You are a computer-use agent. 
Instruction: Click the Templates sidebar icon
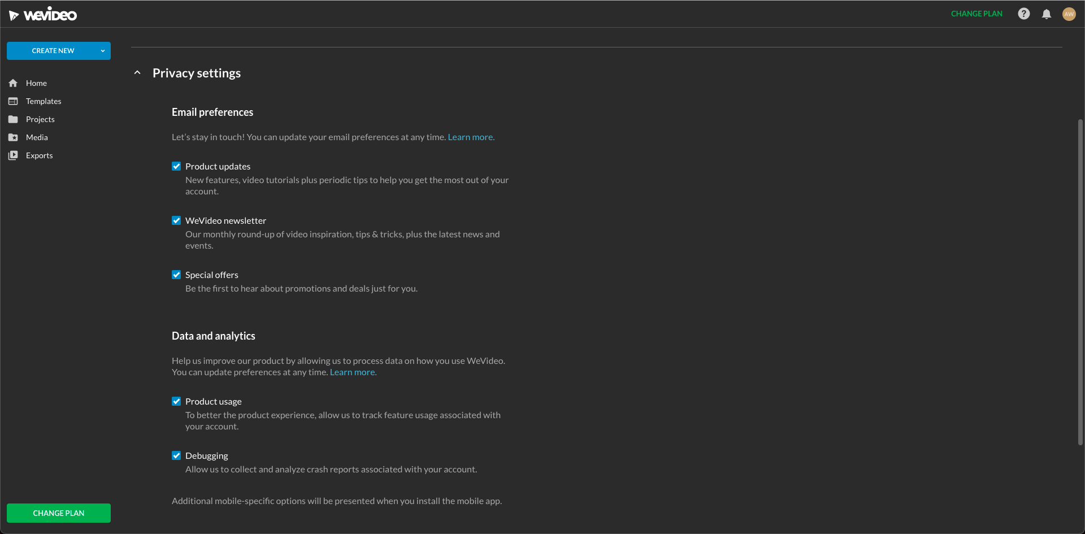pos(13,101)
